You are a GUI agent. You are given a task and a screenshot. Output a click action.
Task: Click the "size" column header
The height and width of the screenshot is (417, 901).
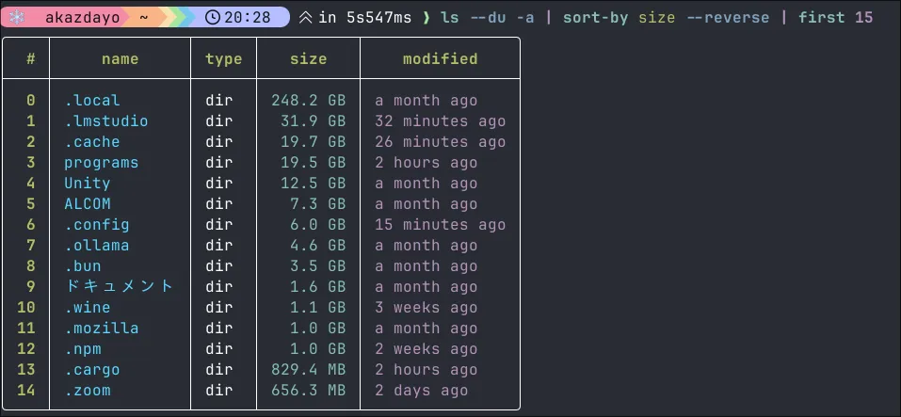tap(308, 58)
